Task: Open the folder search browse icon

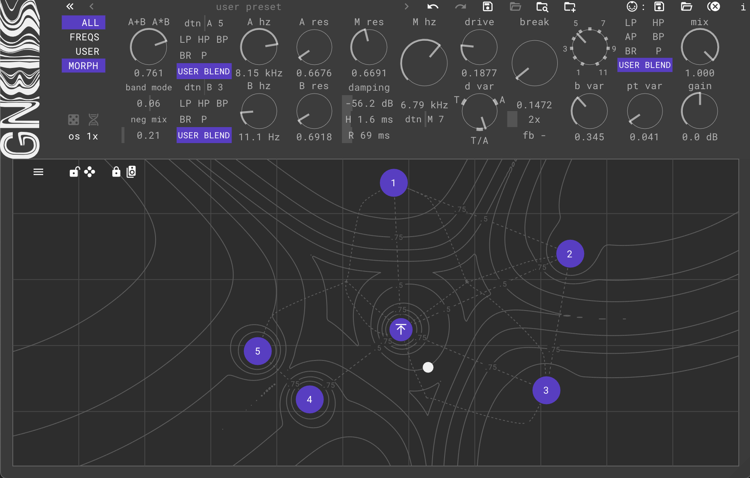Action: click(542, 6)
